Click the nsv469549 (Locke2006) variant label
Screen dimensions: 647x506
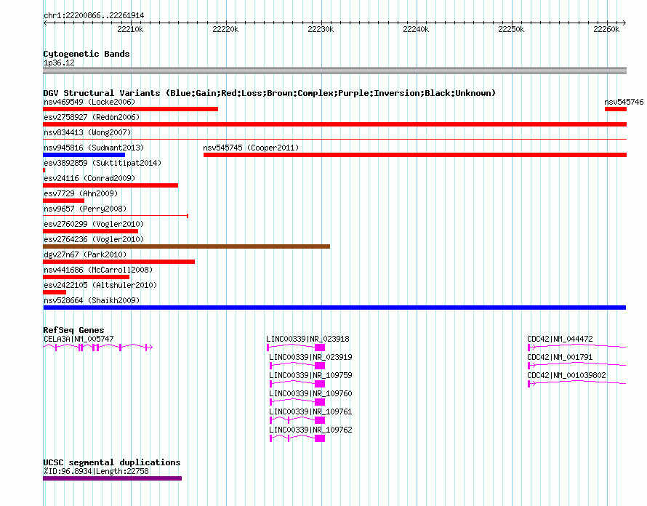[89, 102]
